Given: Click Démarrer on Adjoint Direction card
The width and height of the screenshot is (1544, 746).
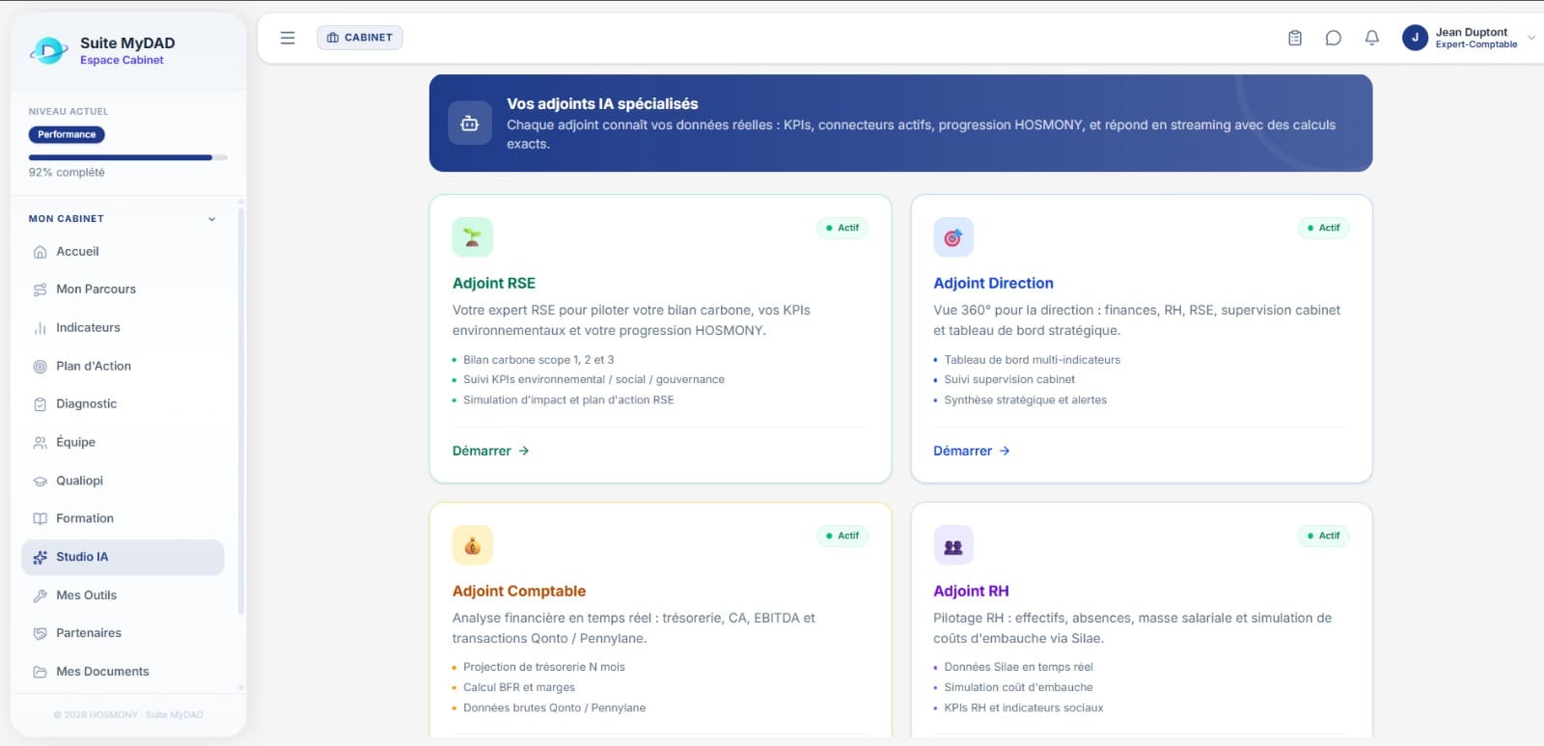Looking at the screenshot, I should pos(972,451).
